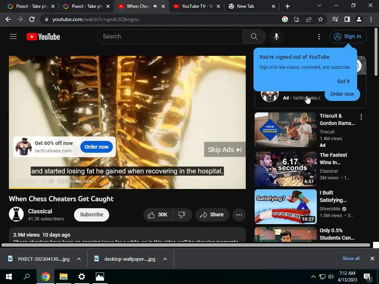
Task: Click Order now in the video ad overlay
Action: coord(97,147)
